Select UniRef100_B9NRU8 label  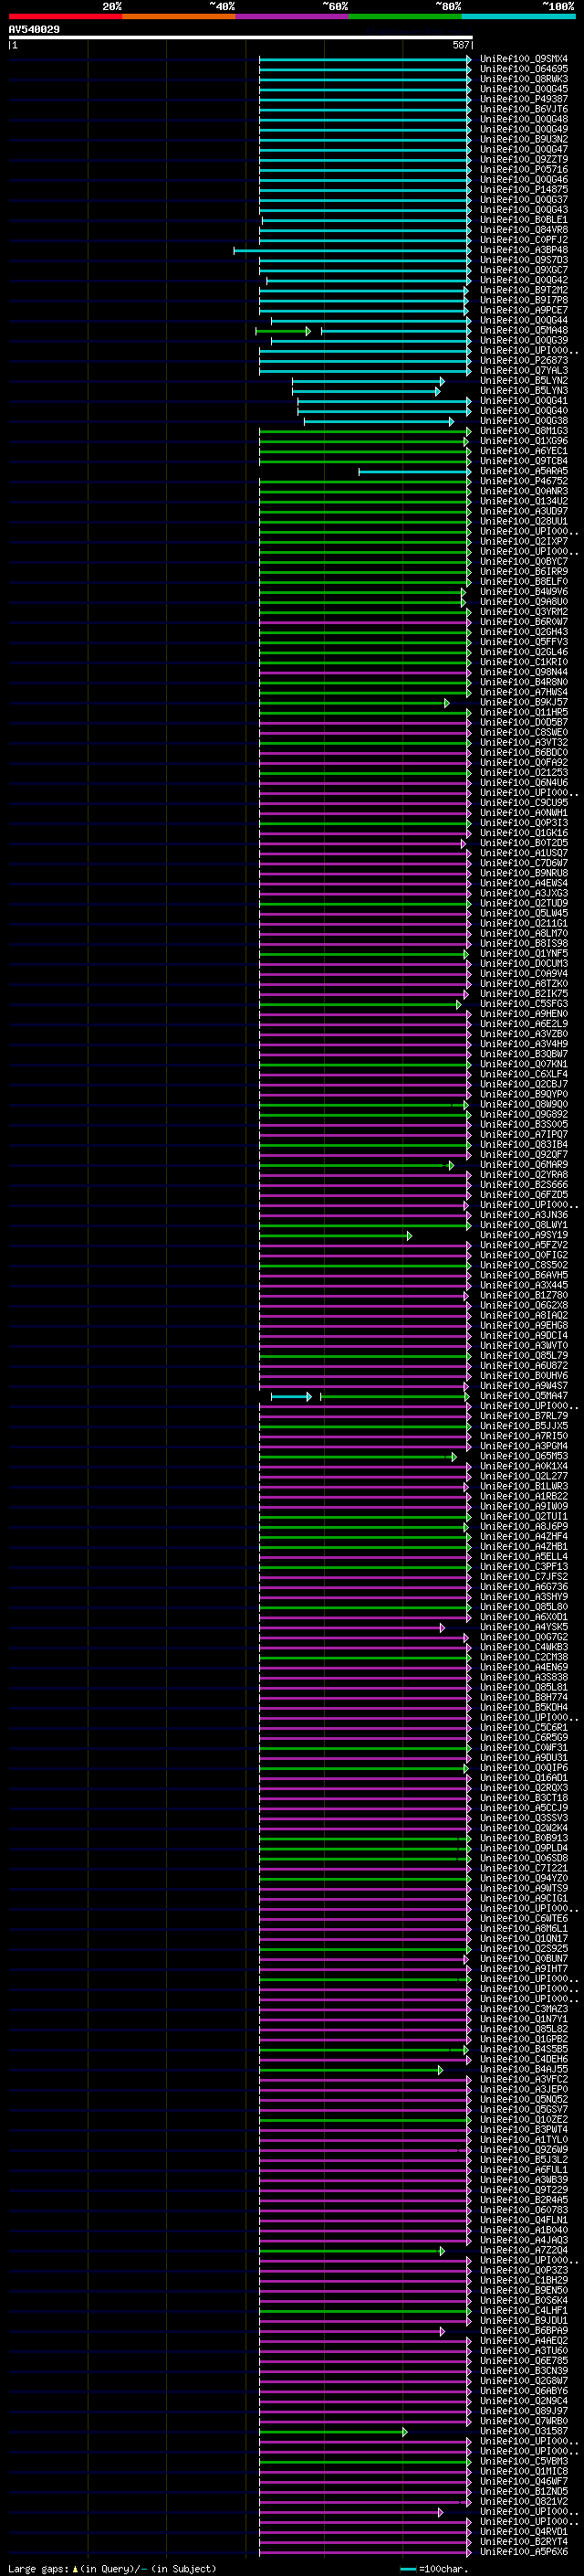pyautogui.click(x=524, y=874)
